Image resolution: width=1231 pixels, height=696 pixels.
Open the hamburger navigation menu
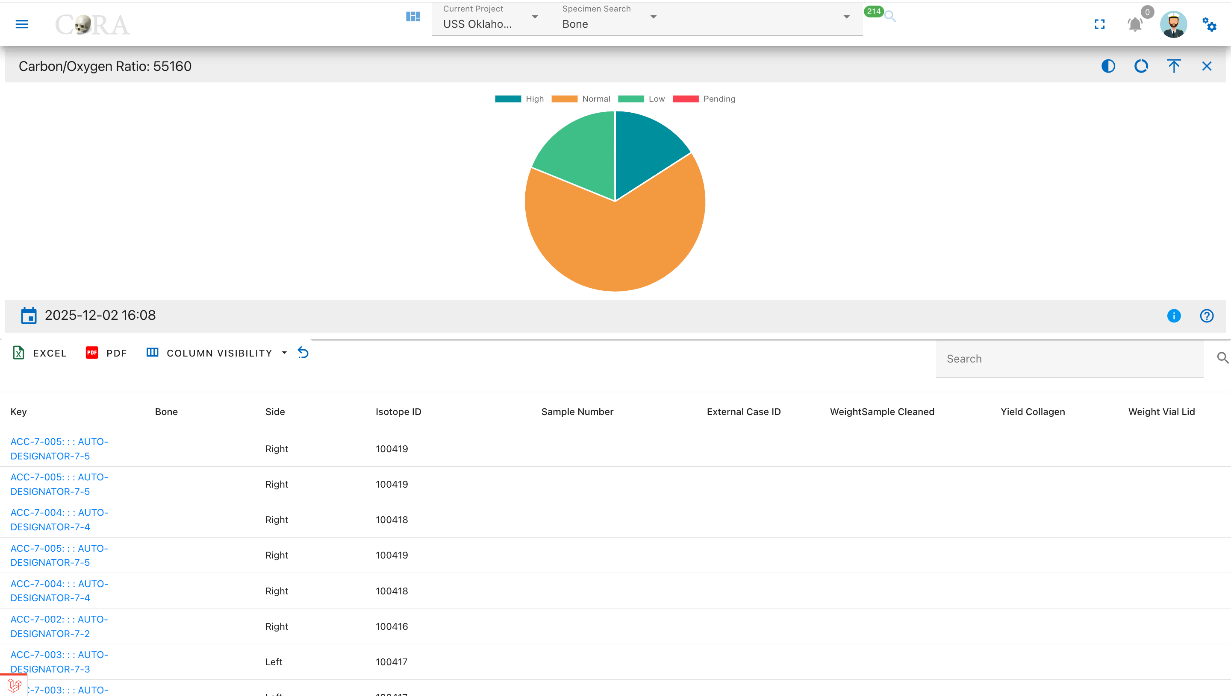tap(22, 24)
